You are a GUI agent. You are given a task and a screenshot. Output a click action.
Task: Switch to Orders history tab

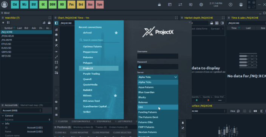118,127
